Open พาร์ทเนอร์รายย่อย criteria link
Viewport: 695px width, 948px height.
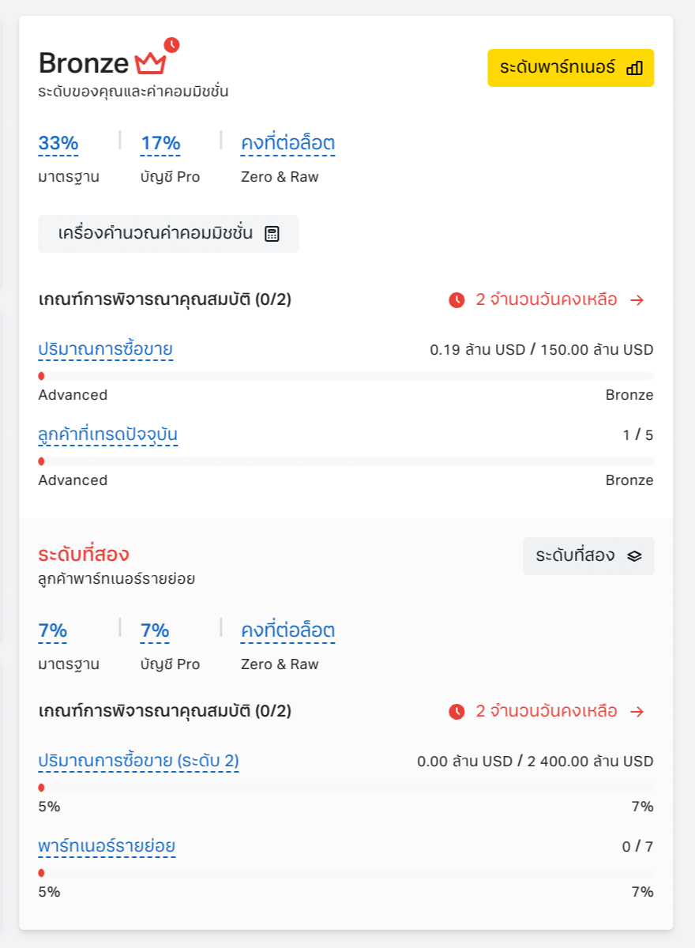pyautogui.click(x=107, y=846)
